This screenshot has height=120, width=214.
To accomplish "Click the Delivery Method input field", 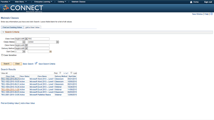I will (38, 48).
